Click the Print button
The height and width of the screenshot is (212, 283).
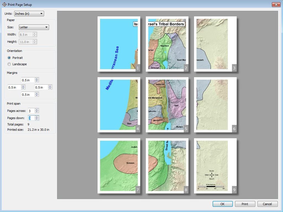coord(245,204)
